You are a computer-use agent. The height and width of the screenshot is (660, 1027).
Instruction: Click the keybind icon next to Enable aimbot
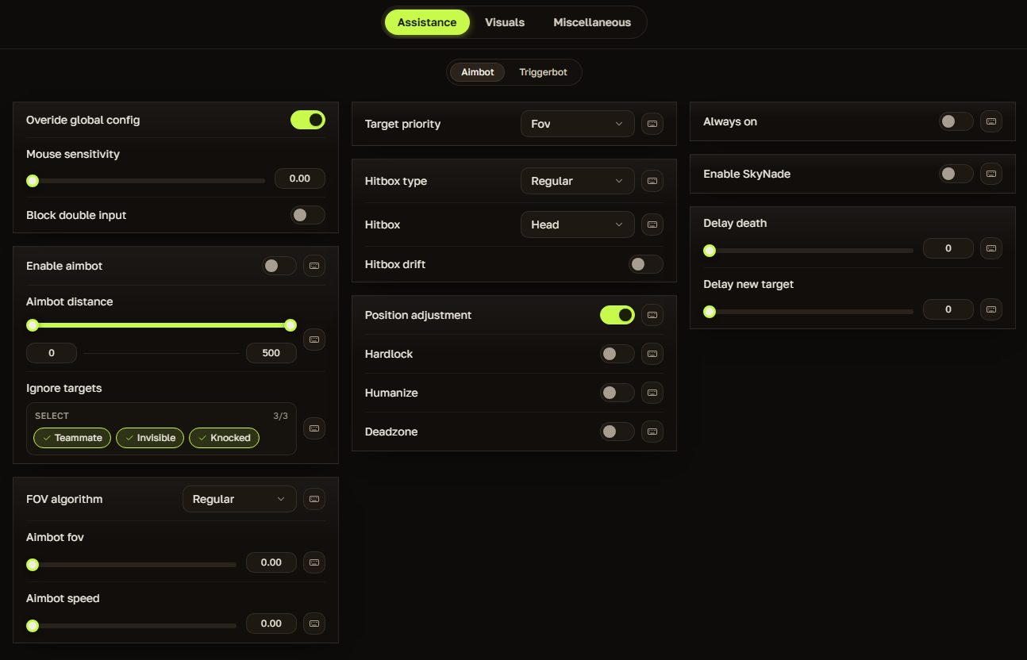tap(314, 266)
